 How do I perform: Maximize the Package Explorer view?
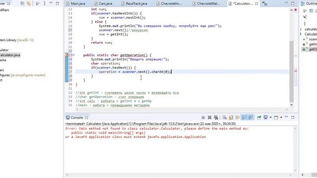57,3
